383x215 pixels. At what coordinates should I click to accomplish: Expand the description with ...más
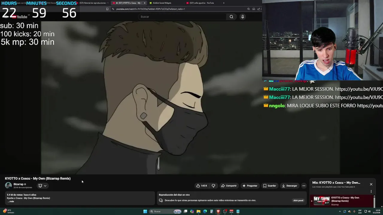11,202
